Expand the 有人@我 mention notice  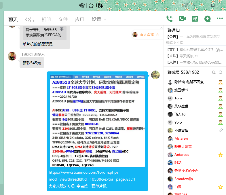[147, 35]
